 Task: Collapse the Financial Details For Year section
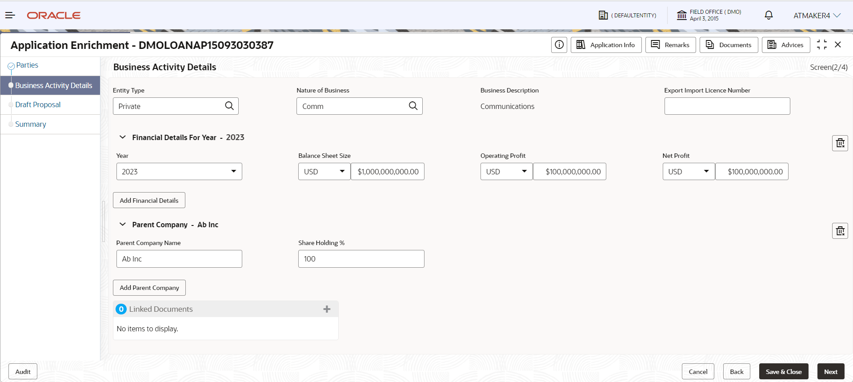(123, 137)
